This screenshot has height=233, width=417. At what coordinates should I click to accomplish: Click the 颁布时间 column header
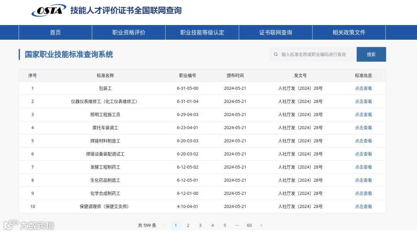(x=235, y=75)
